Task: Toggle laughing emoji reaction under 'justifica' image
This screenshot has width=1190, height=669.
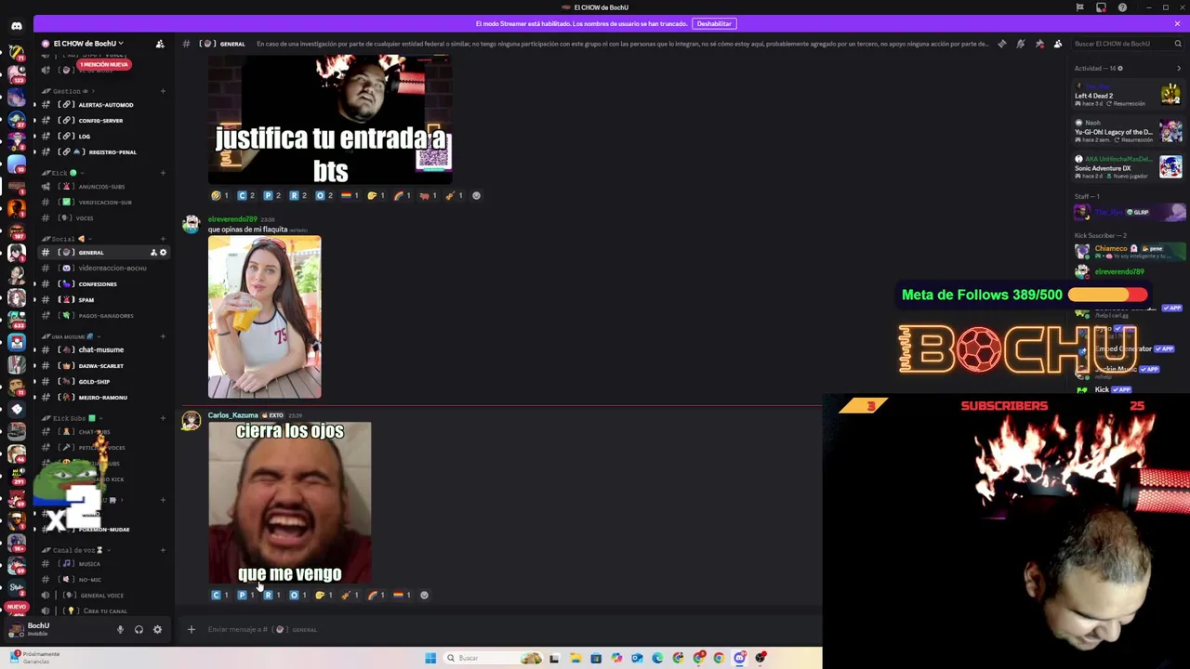Action: (x=219, y=196)
